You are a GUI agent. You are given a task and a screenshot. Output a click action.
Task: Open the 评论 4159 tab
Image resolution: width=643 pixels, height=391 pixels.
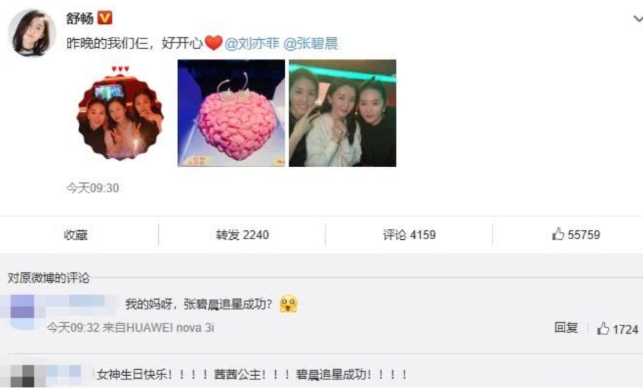(x=409, y=235)
